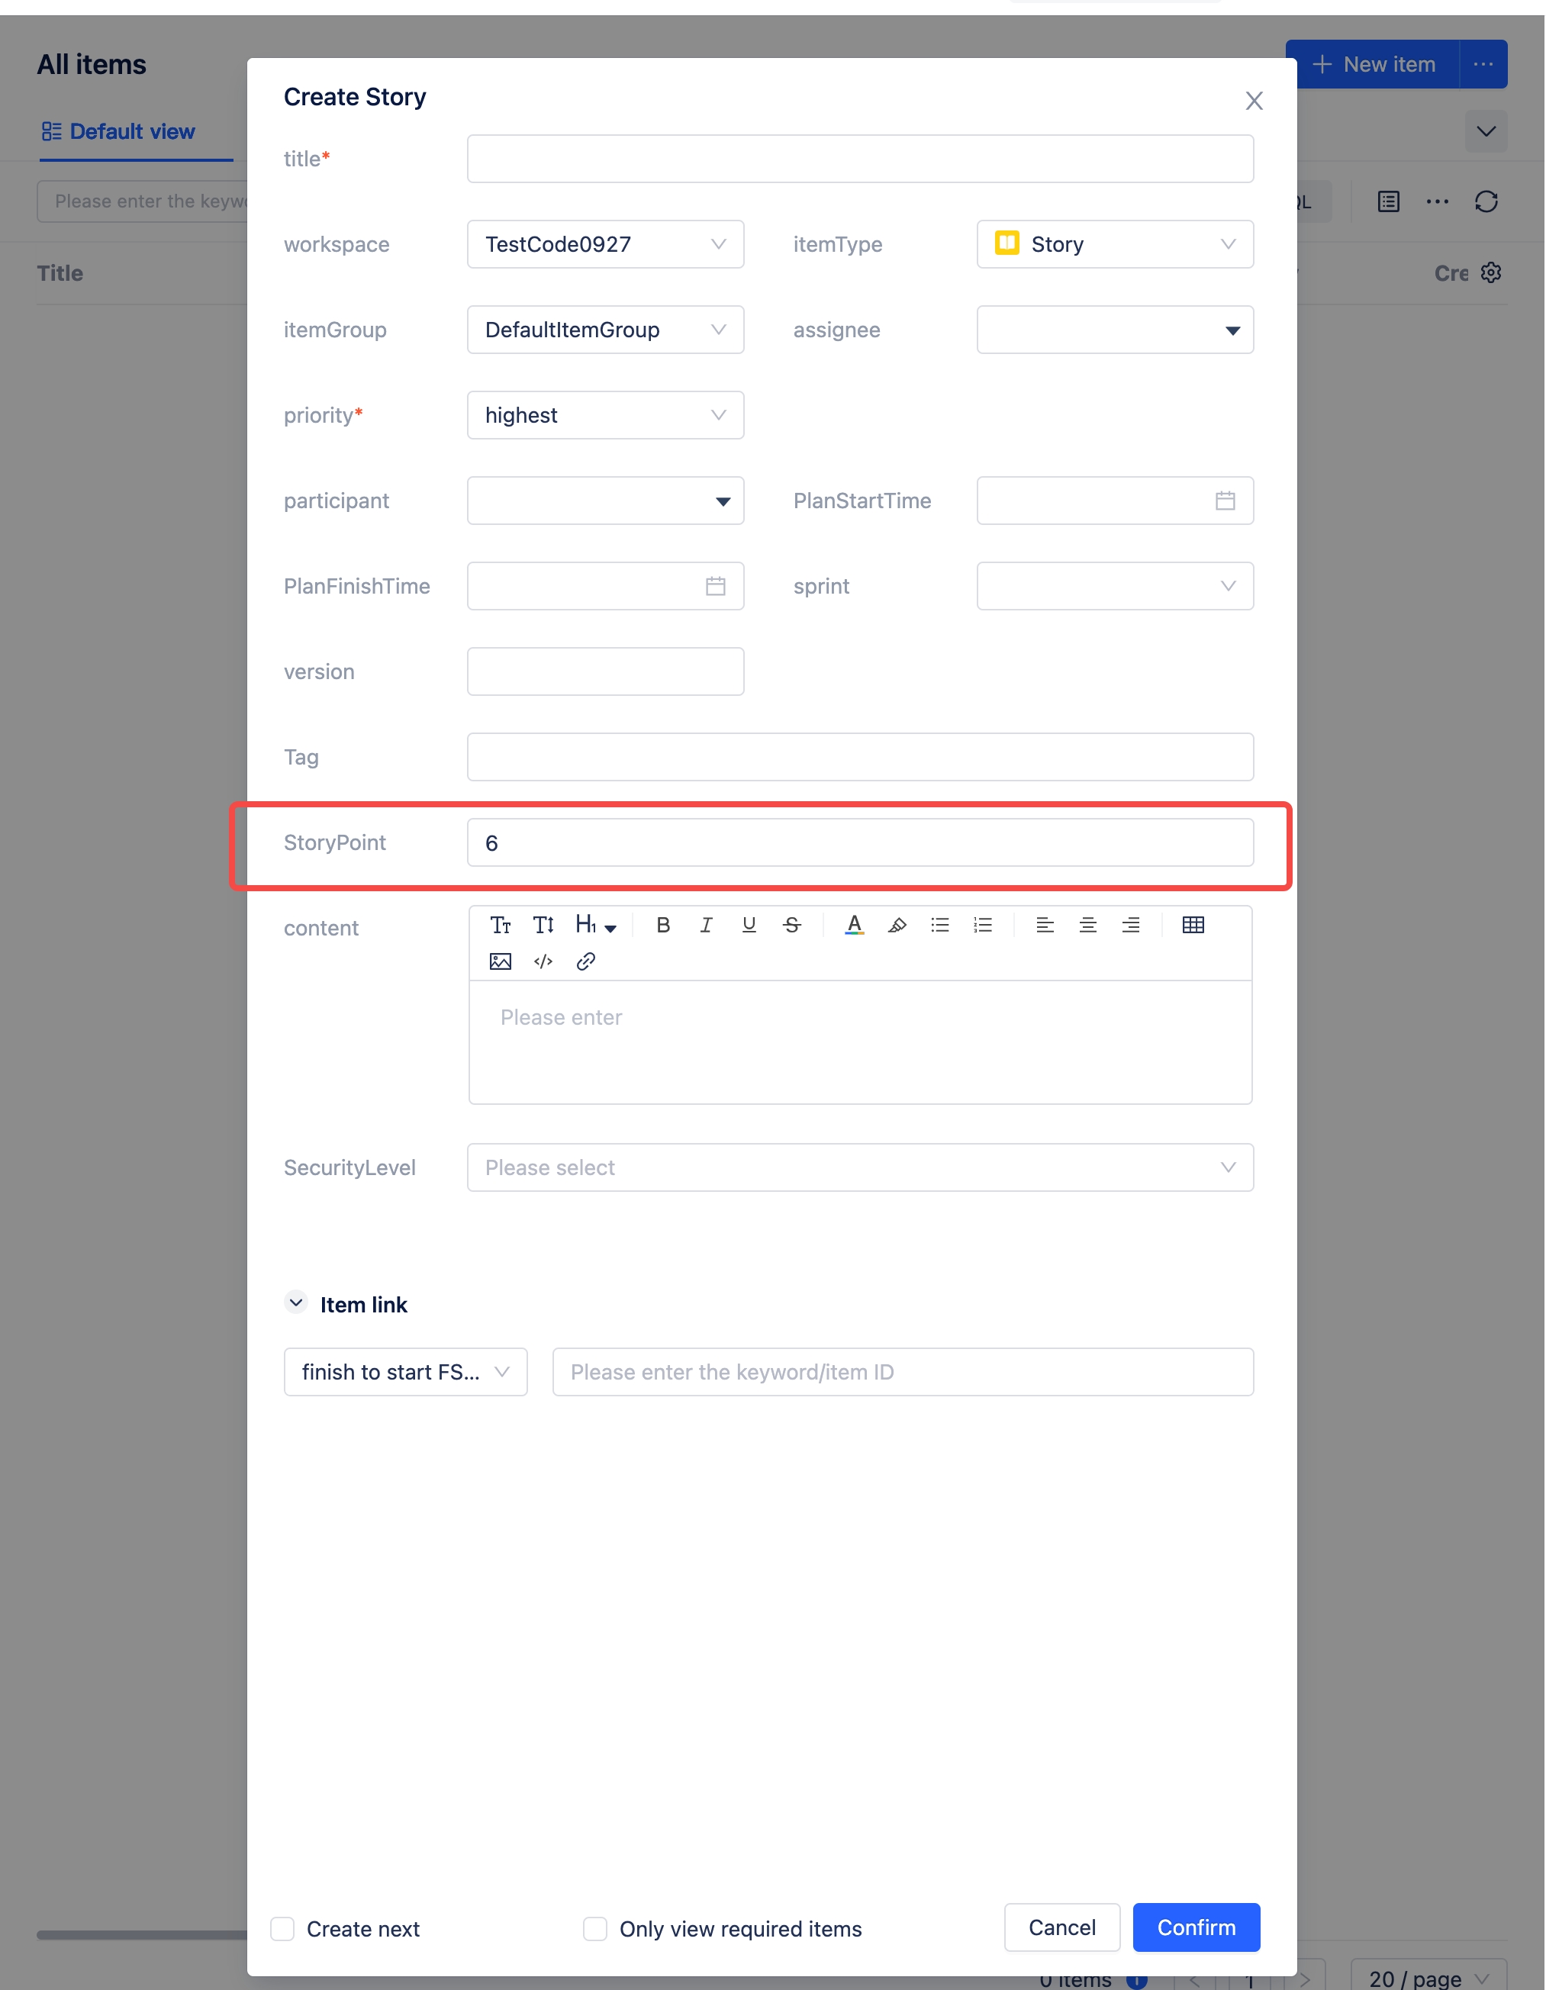Click the title input field

859,159
